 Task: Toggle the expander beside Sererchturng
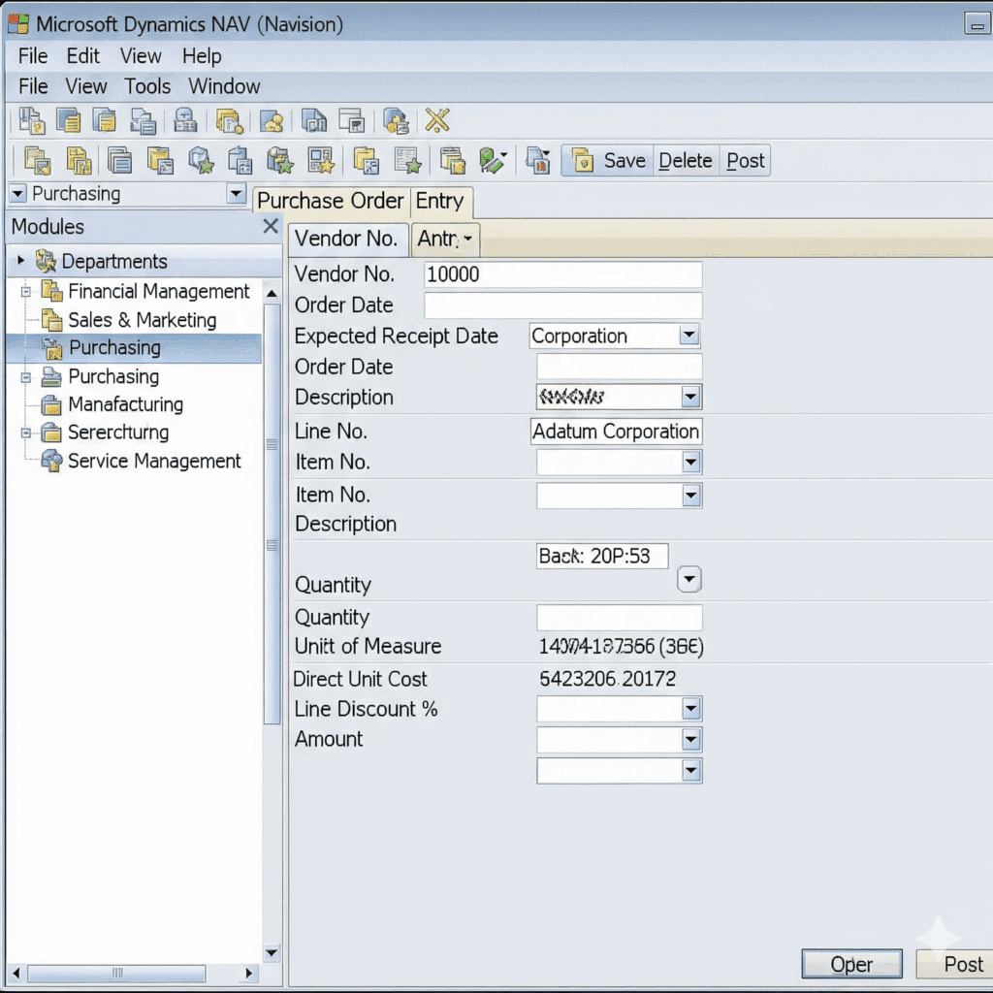[x=26, y=433]
